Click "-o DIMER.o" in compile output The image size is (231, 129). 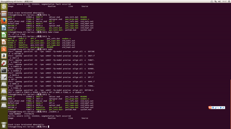pos(16,71)
